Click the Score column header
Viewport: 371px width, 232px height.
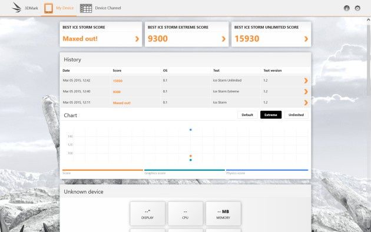click(117, 71)
